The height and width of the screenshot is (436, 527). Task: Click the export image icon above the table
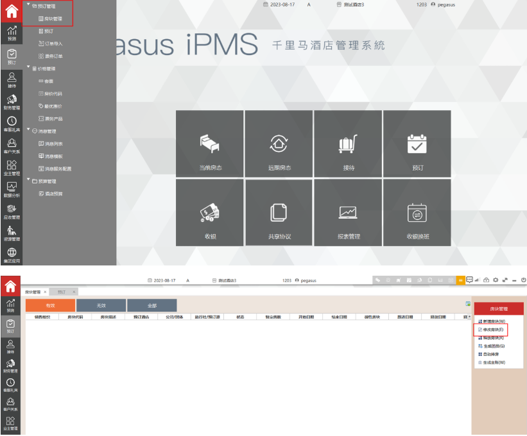468,303
